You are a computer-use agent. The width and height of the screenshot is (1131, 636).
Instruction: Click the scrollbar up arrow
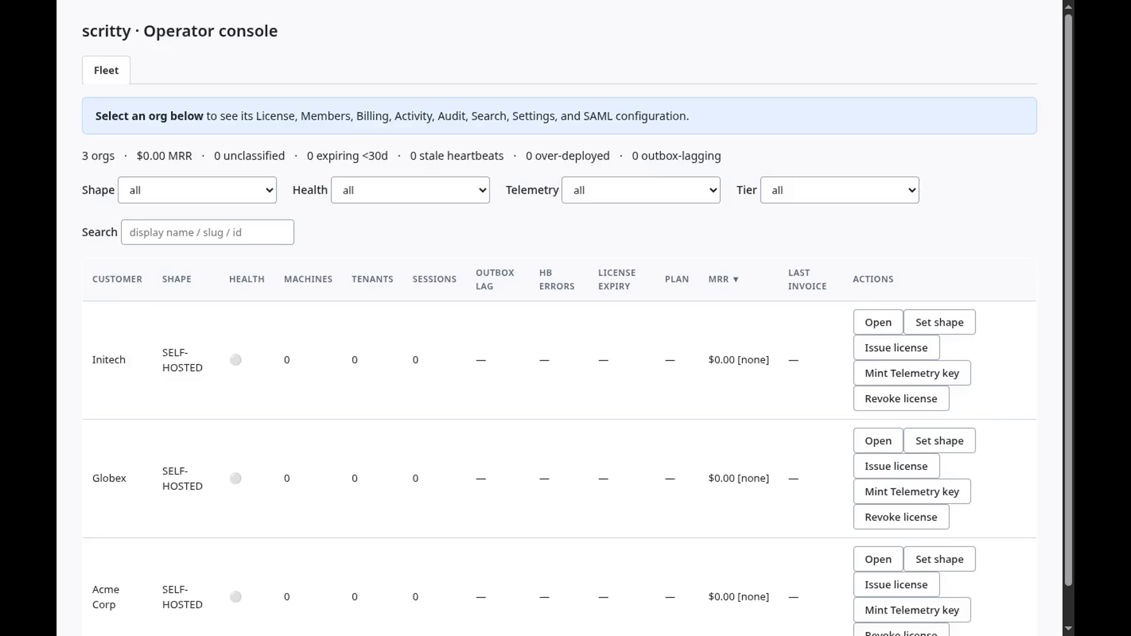[x=1069, y=6]
